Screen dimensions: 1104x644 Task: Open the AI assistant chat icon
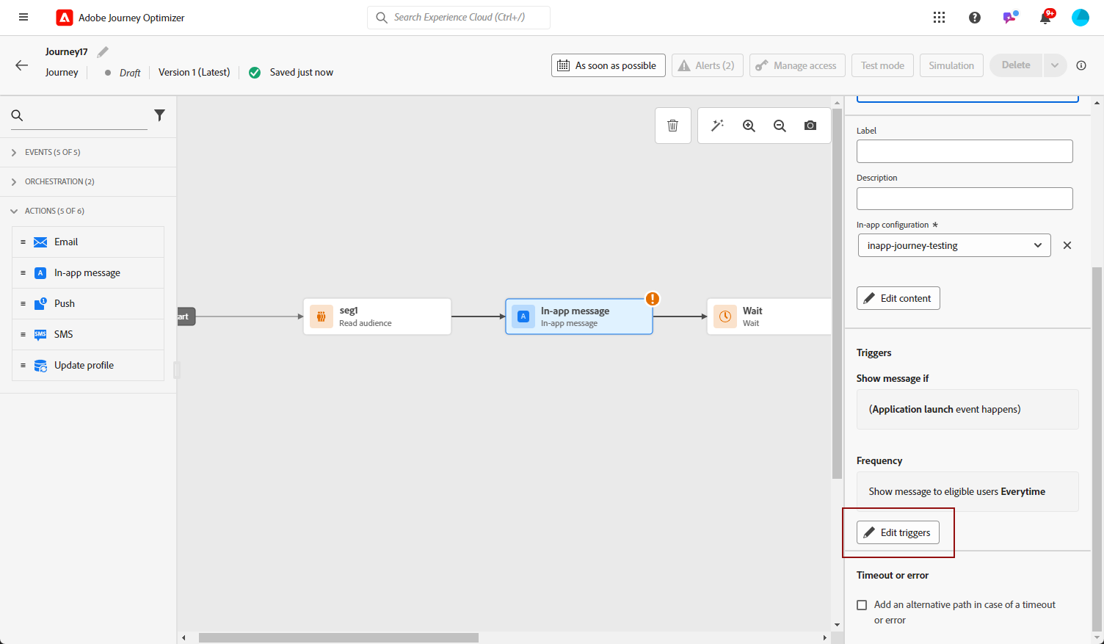(1010, 17)
